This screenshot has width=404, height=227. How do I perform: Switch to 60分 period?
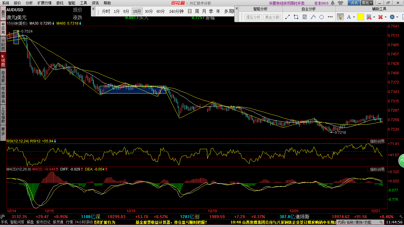coord(161,12)
